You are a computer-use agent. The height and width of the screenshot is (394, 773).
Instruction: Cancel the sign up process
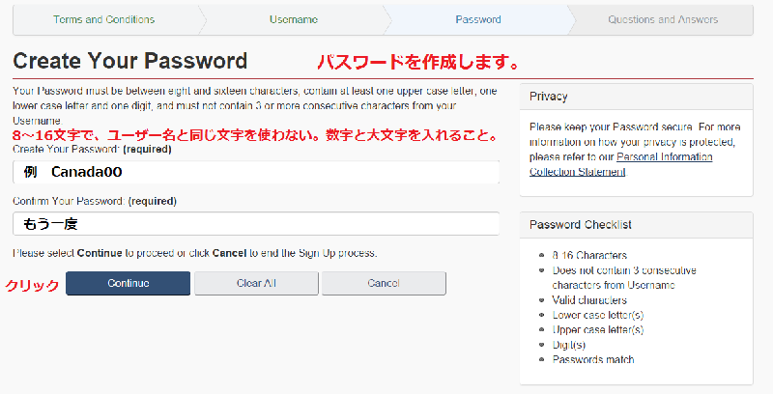click(384, 283)
